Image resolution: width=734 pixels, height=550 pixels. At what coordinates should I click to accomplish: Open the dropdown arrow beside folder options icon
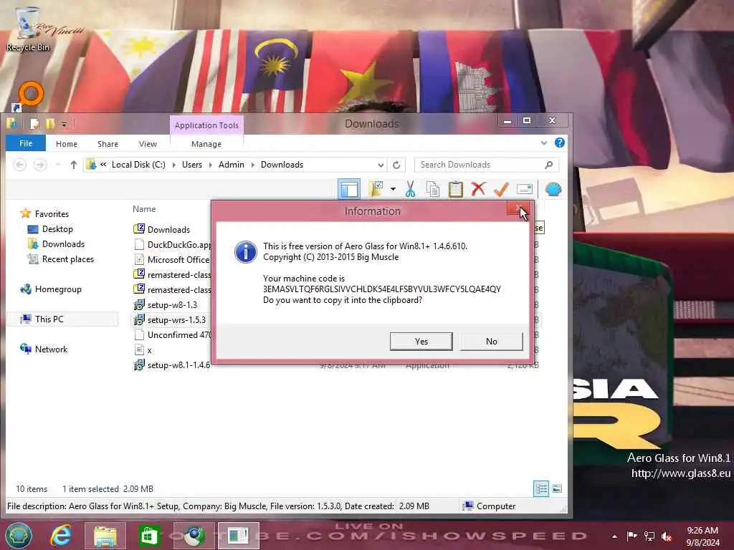point(394,189)
